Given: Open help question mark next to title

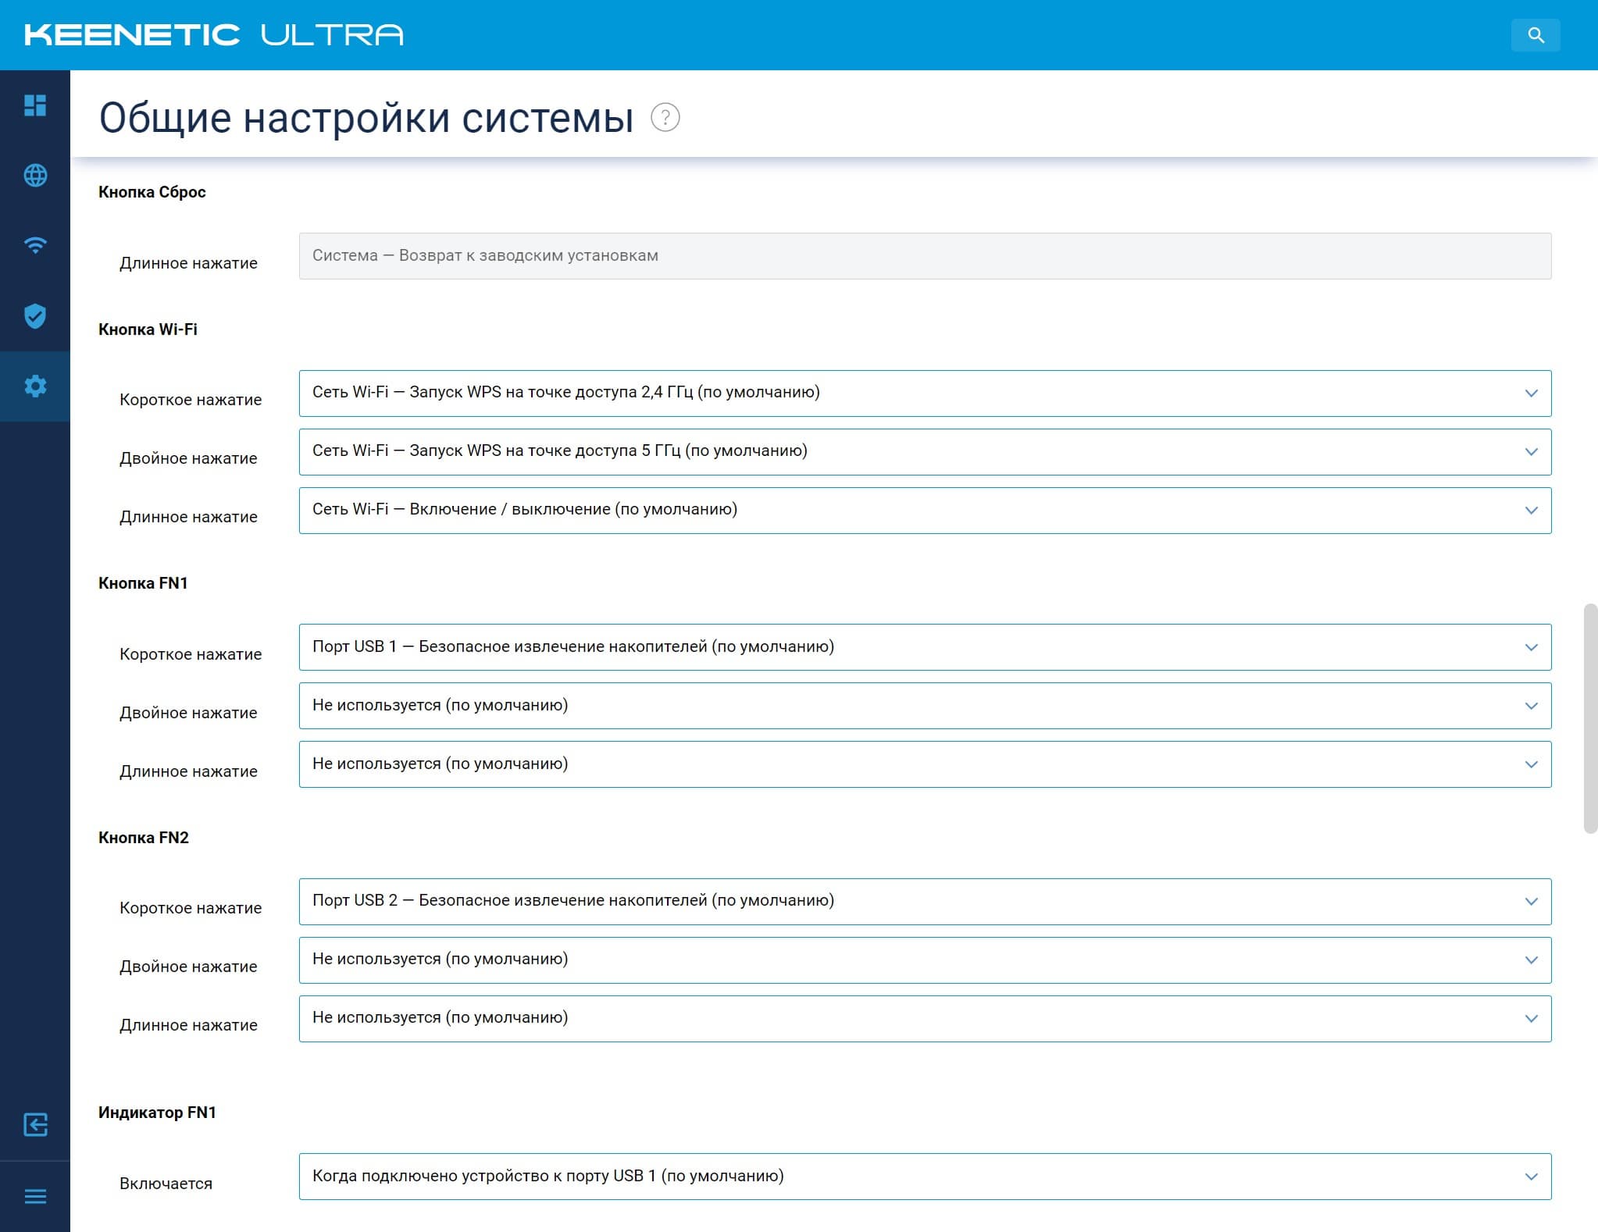Looking at the screenshot, I should click(x=665, y=118).
